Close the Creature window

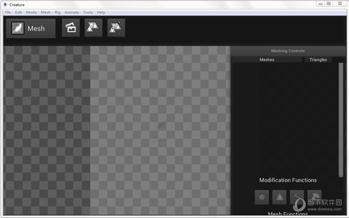pyautogui.click(x=340, y=3)
